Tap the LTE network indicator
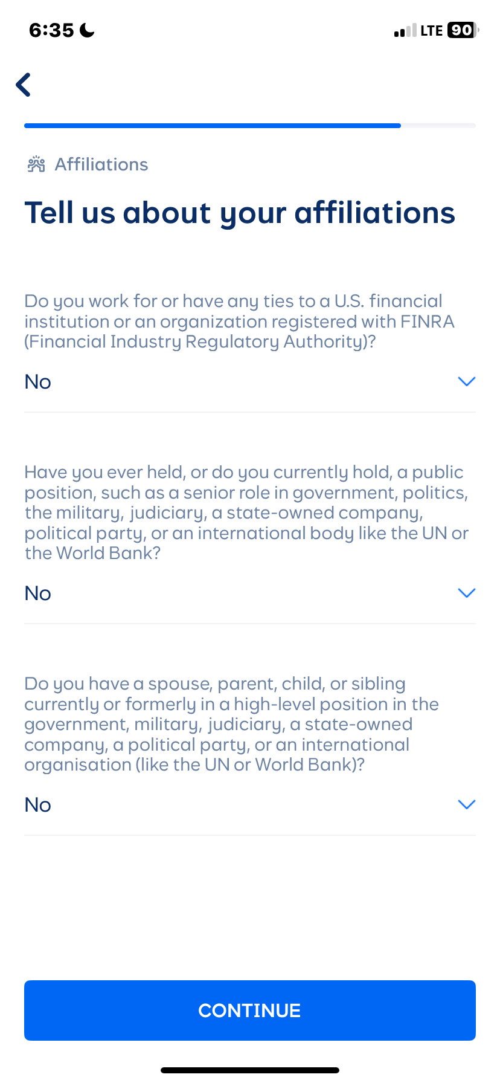The width and height of the screenshot is (500, 1083). 431,31
